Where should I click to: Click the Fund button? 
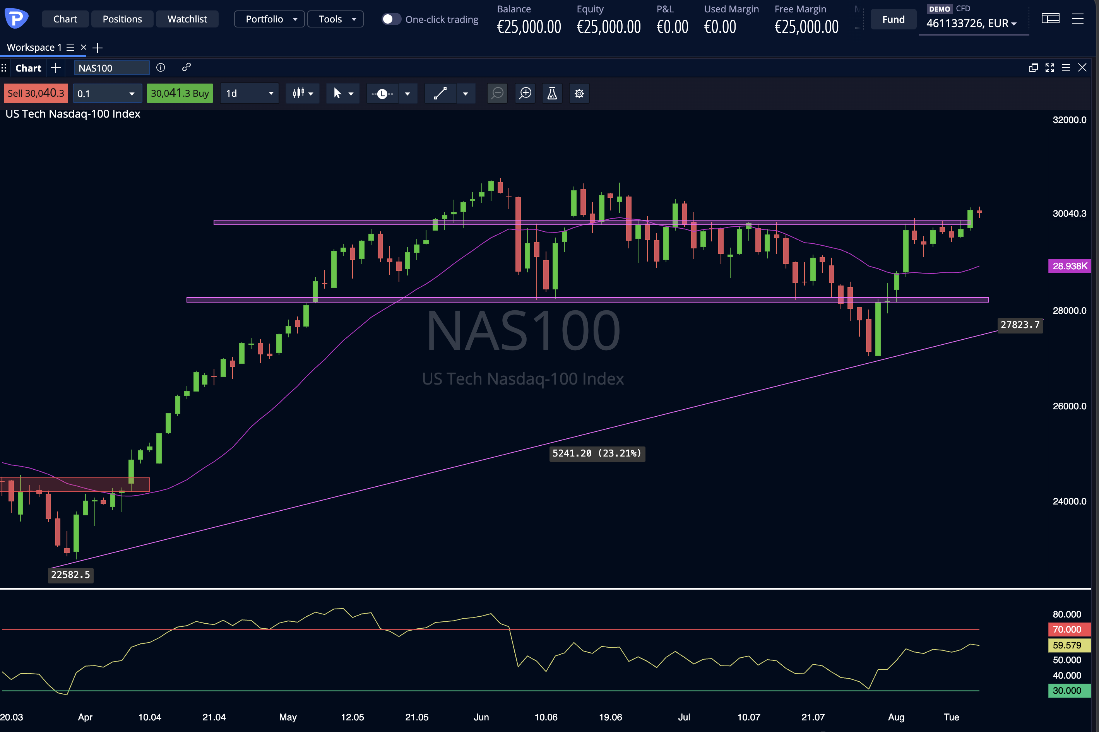[x=893, y=20]
